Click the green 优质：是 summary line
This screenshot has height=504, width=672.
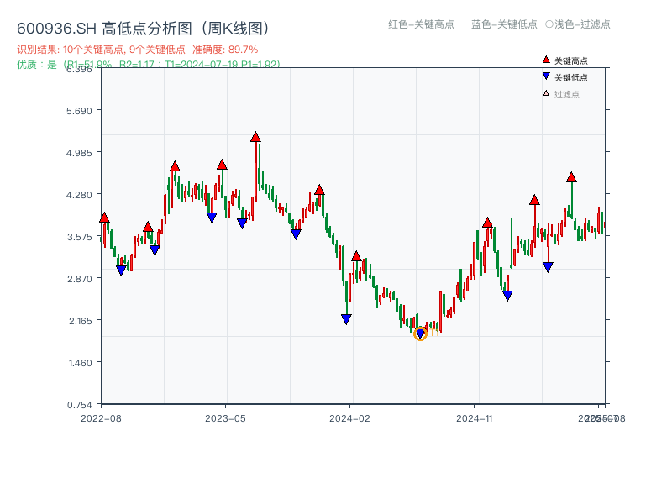pyautogui.click(x=149, y=65)
